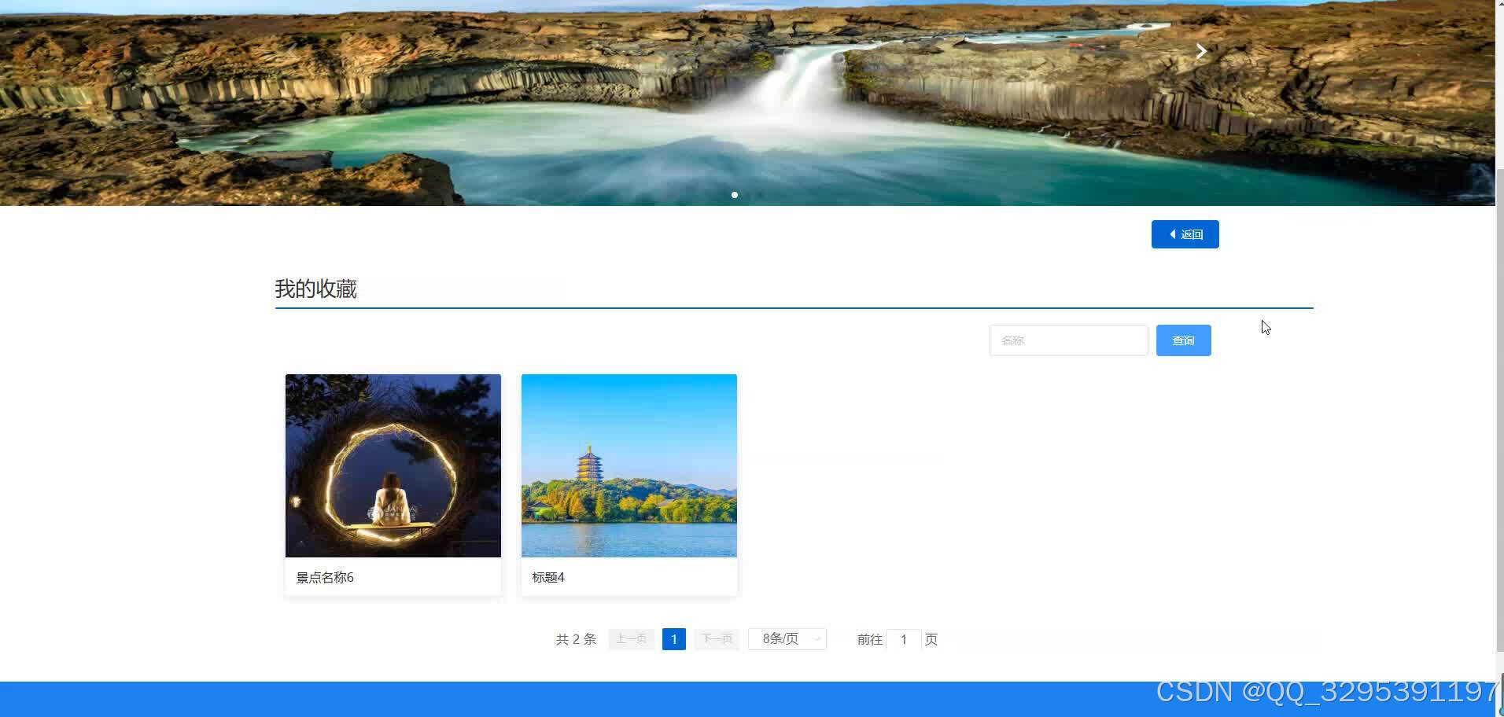The height and width of the screenshot is (717, 1504).
Task: Click the 共 2 条 total count text
Action: (x=576, y=639)
